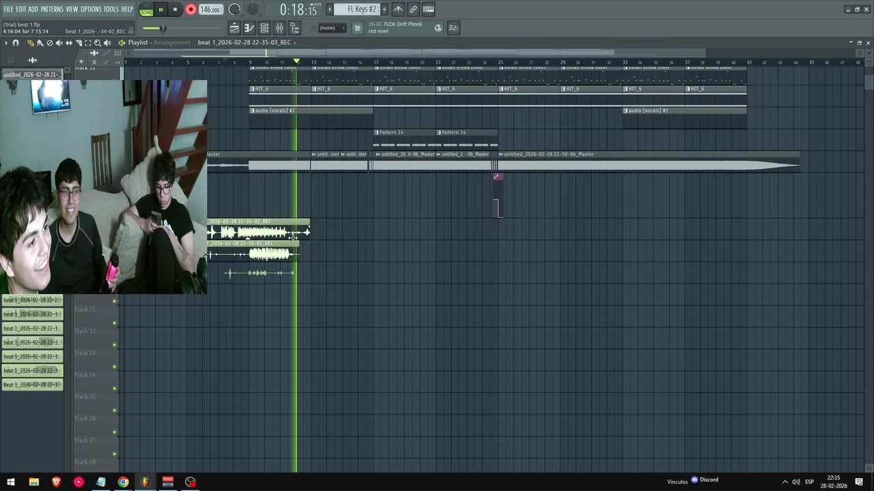The height and width of the screenshot is (491, 874).
Task: Toggle SONG/pattern mode button
Action: point(146,10)
